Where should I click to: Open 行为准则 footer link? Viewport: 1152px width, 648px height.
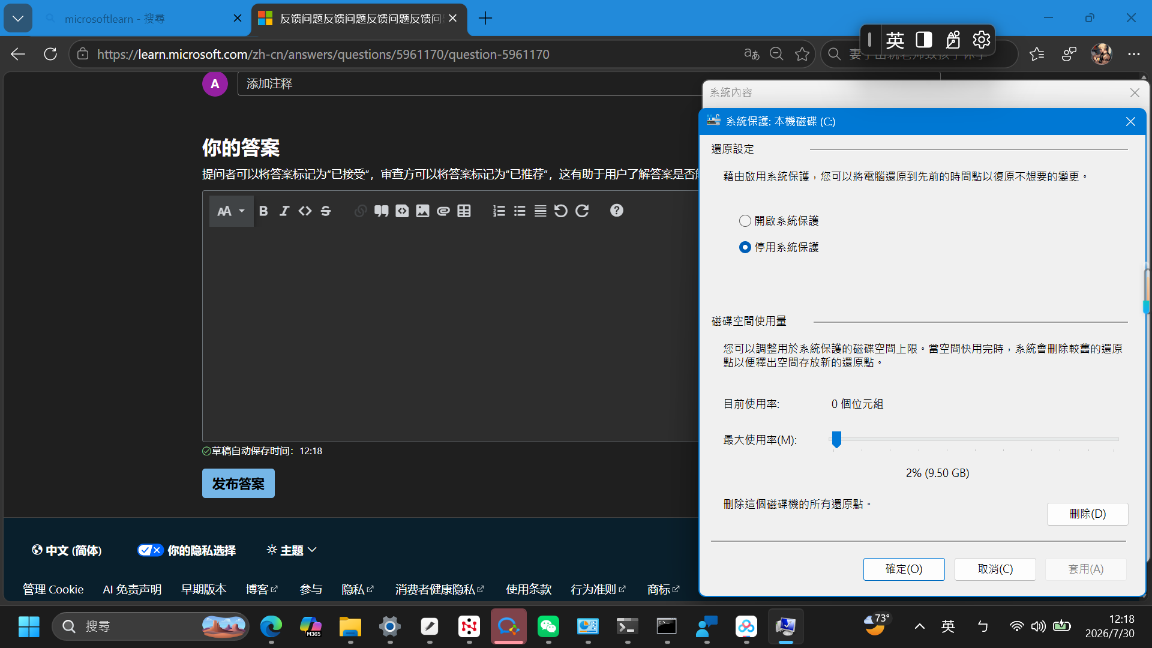[x=598, y=589]
